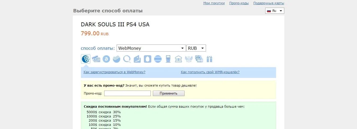Select the wallet payment icon
The width and height of the screenshot is (357, 129).
pyautogui.click(x=137, y=59)
